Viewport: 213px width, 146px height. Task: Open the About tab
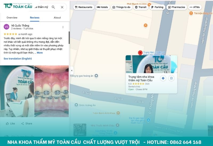(x=57, y=18)
